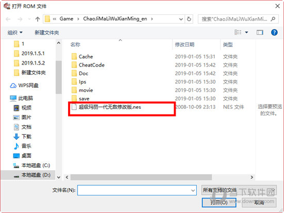The width and height of the screenshot is (284, 213).
Task: Refresh the current folder listing
Action: pos(189,19)
